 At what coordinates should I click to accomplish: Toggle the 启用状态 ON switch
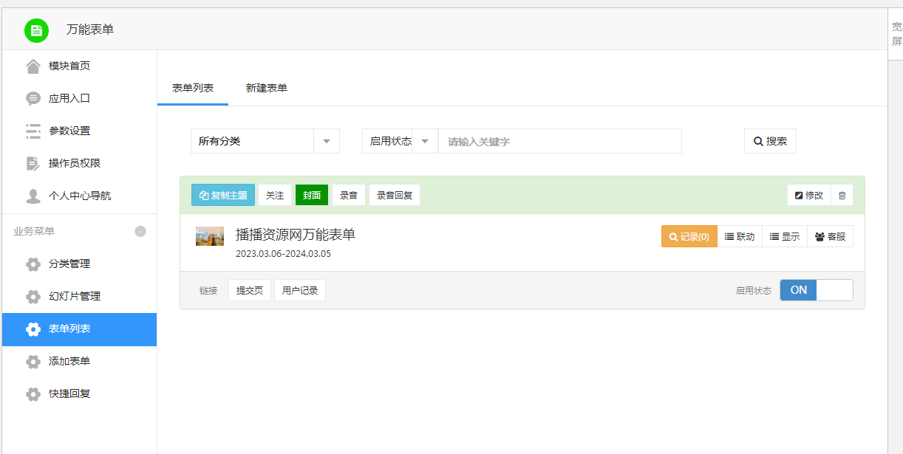coord(816,290)
